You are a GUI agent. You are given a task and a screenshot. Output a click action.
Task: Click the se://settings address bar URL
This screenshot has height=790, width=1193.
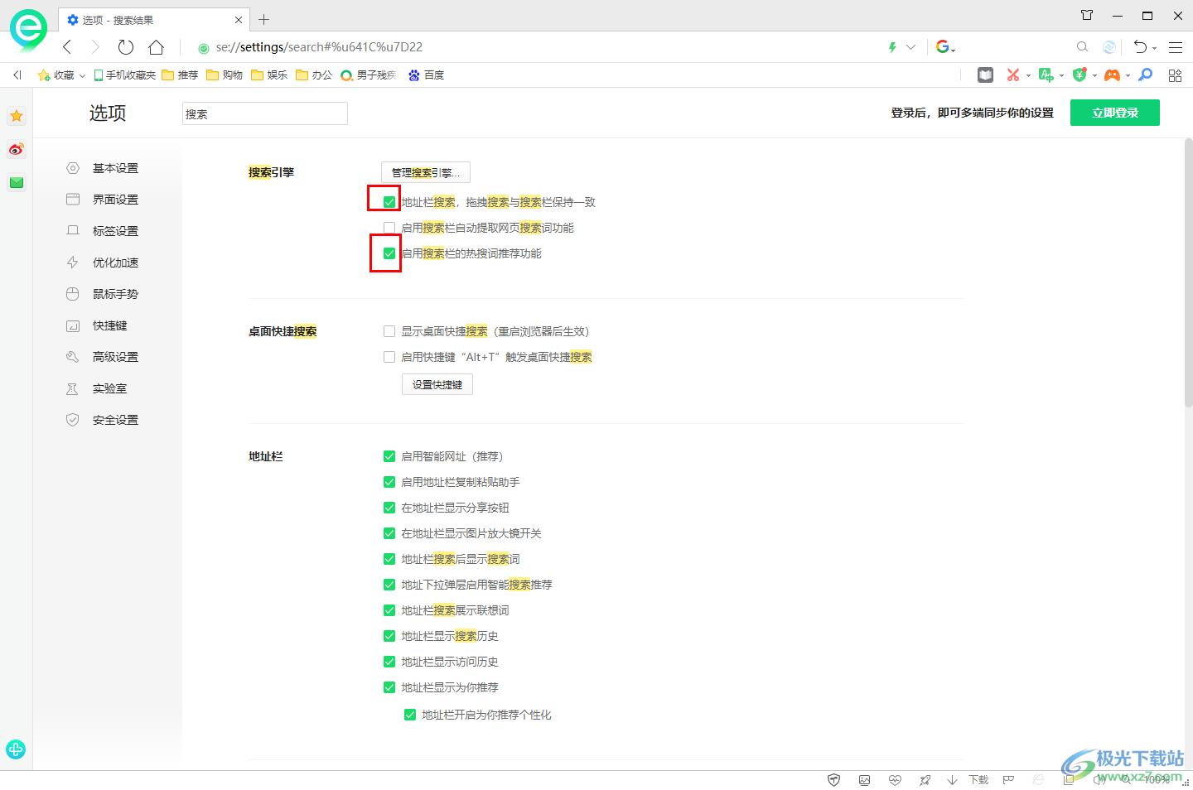click(319, 47)
